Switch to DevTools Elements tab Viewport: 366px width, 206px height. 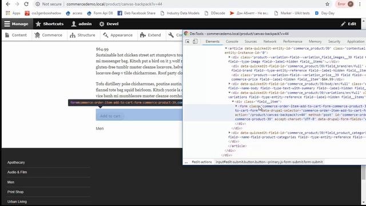point(212,41)
